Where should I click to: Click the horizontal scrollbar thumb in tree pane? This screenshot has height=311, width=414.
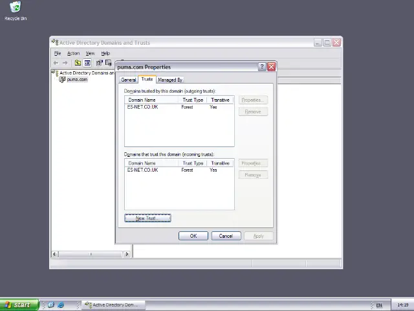click(91, 254)
